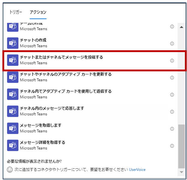
Task: Open the UserVoice link
Action: pyautogui.click(x=137, y=169)
